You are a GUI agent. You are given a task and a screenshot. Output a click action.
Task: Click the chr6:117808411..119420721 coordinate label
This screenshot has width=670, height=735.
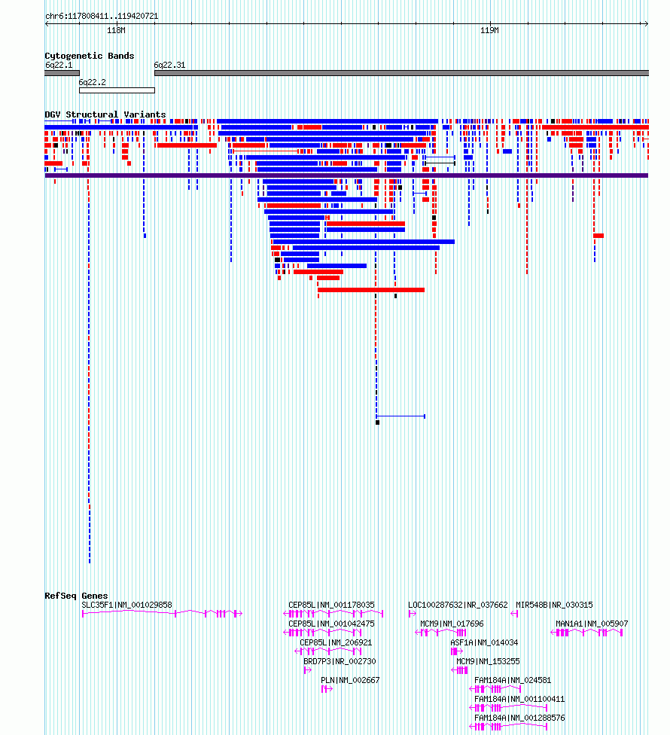pos(102,16)
